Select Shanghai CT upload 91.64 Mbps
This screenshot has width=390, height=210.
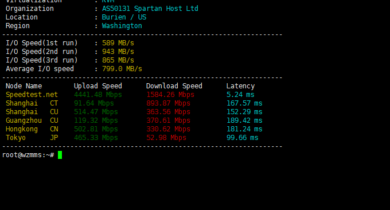point(93,103)
